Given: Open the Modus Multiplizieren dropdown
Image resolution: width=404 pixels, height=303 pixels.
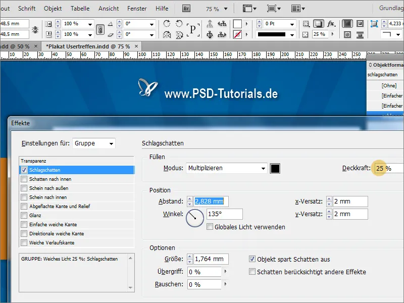Looking at the screenshot, I should pyautogui.click(x=227, y=168).
